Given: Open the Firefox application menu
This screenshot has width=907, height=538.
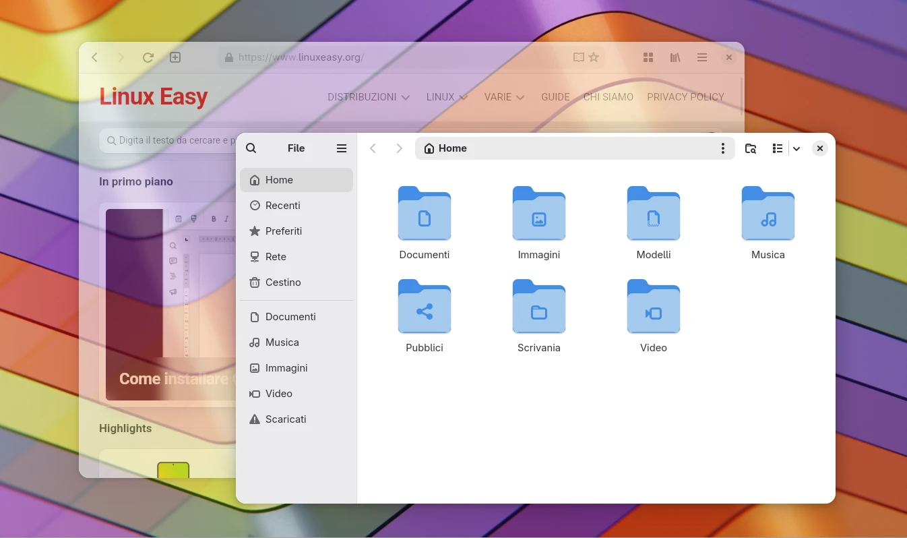Looking at the screenshot, I should click(701, 57).
